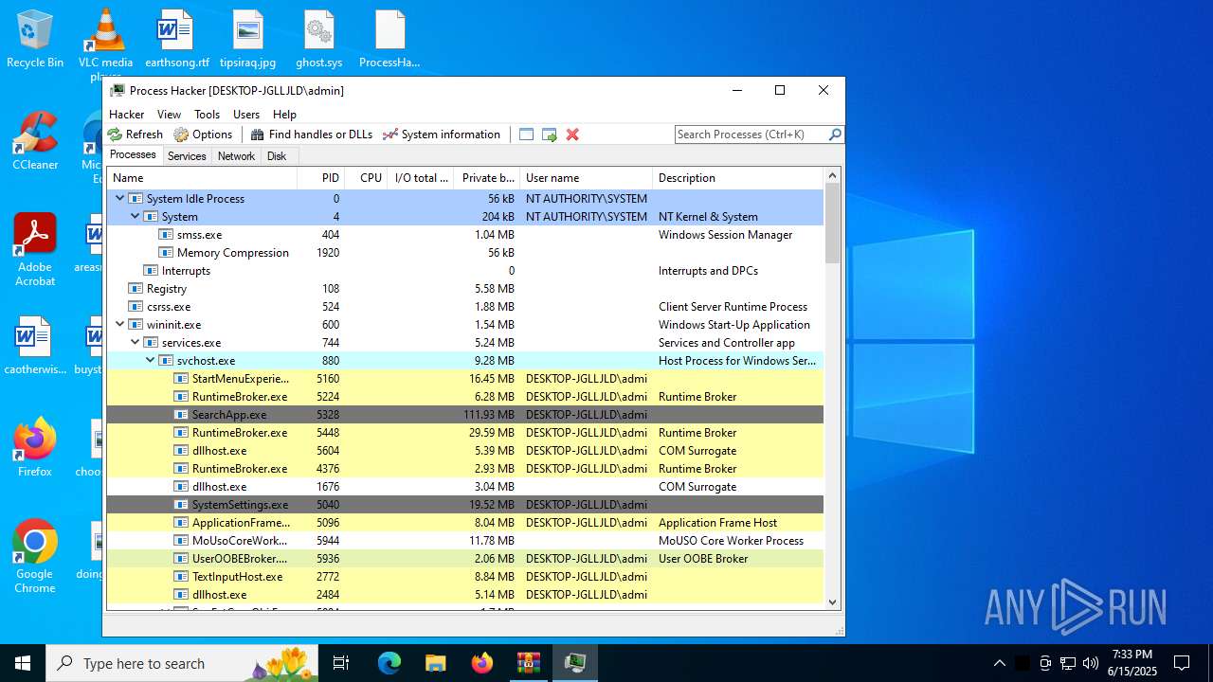This screenshot has height=682, width=1213.
Task: Sort by the Name column header
Action: pos(202,178)
